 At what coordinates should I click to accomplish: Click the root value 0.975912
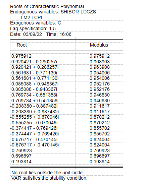[x=21, y=56]
